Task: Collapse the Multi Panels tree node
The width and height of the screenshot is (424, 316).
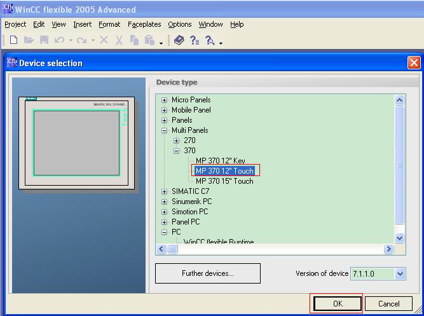Action: (165, 130)
